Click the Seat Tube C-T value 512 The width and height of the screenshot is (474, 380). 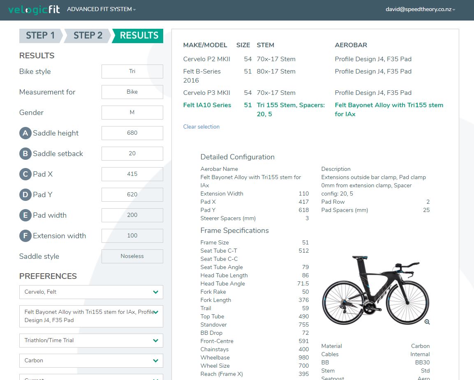[x=303, y=251]
